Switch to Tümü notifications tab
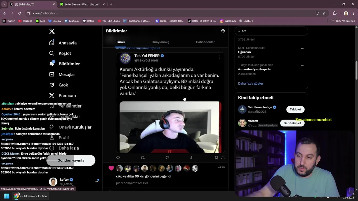358x201 pixels. click(x=120, y=42)
